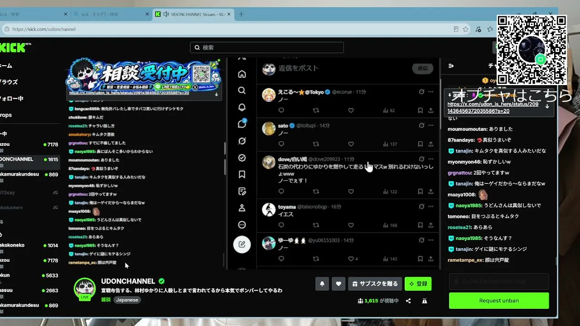
Task: Collapse the chat panel with the arrow icon
Action: [451, 66]
